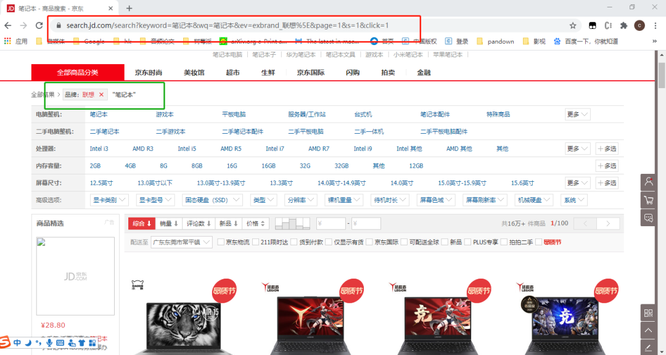Open 分辨率 dropdown
Viewport: 666px width, 355px height.
pyautogui.click(x=301, y=200)
